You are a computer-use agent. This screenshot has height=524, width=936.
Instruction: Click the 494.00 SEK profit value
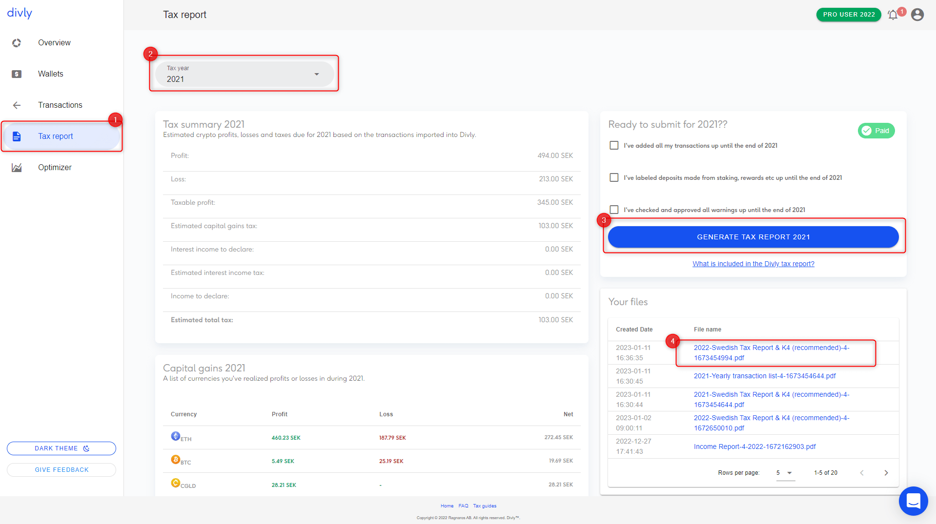click(555, 155)
